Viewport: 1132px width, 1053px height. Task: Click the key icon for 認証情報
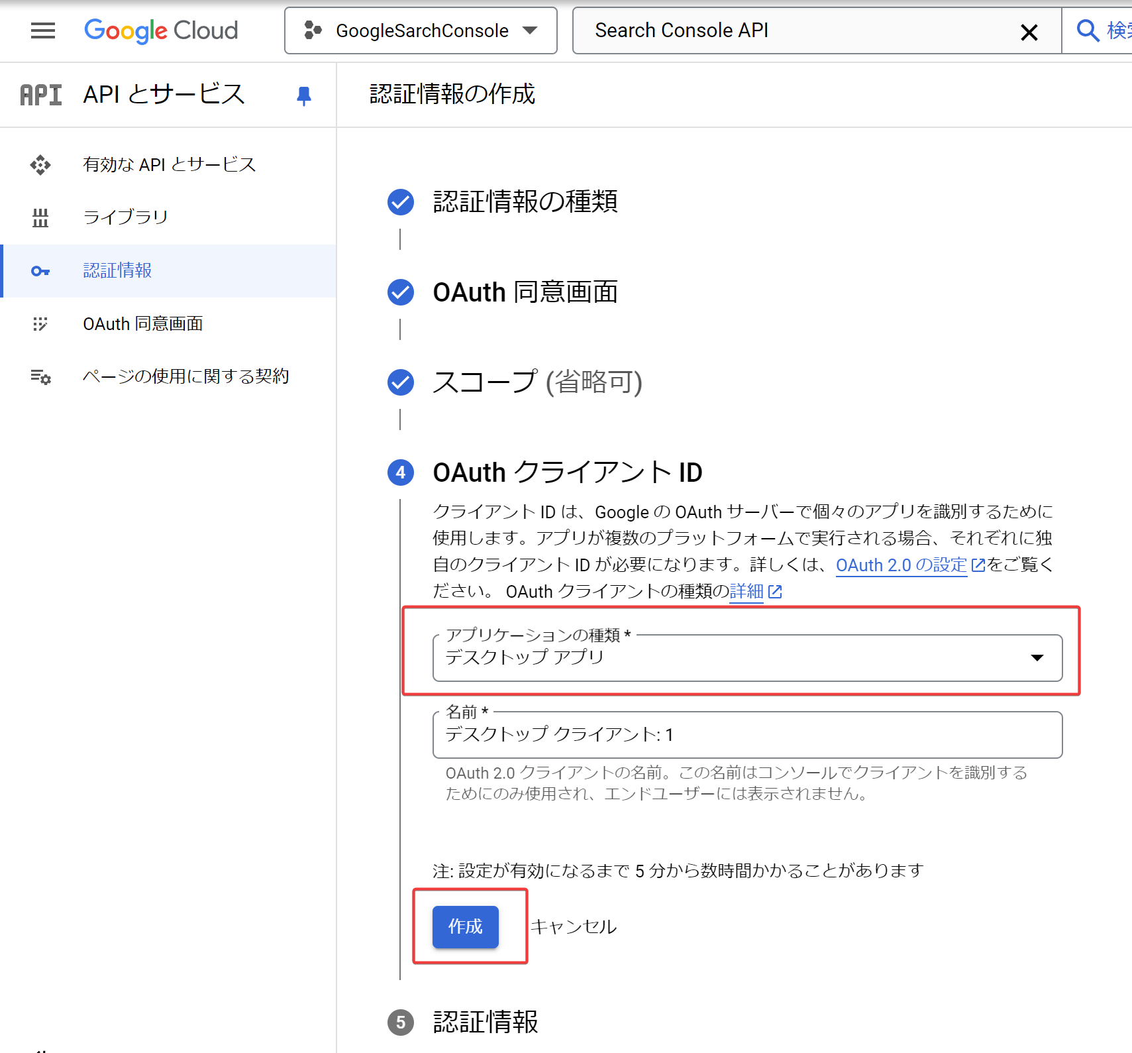pos(40,271)
